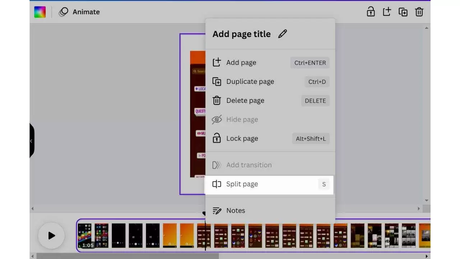Screen dimensions: 460x259
Task: Select the last timeline thumbnail at right edge
Action: [x=425, y=236]
